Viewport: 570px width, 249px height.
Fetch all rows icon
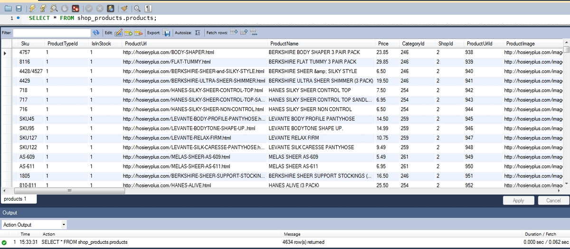click(x=244, y=32)
